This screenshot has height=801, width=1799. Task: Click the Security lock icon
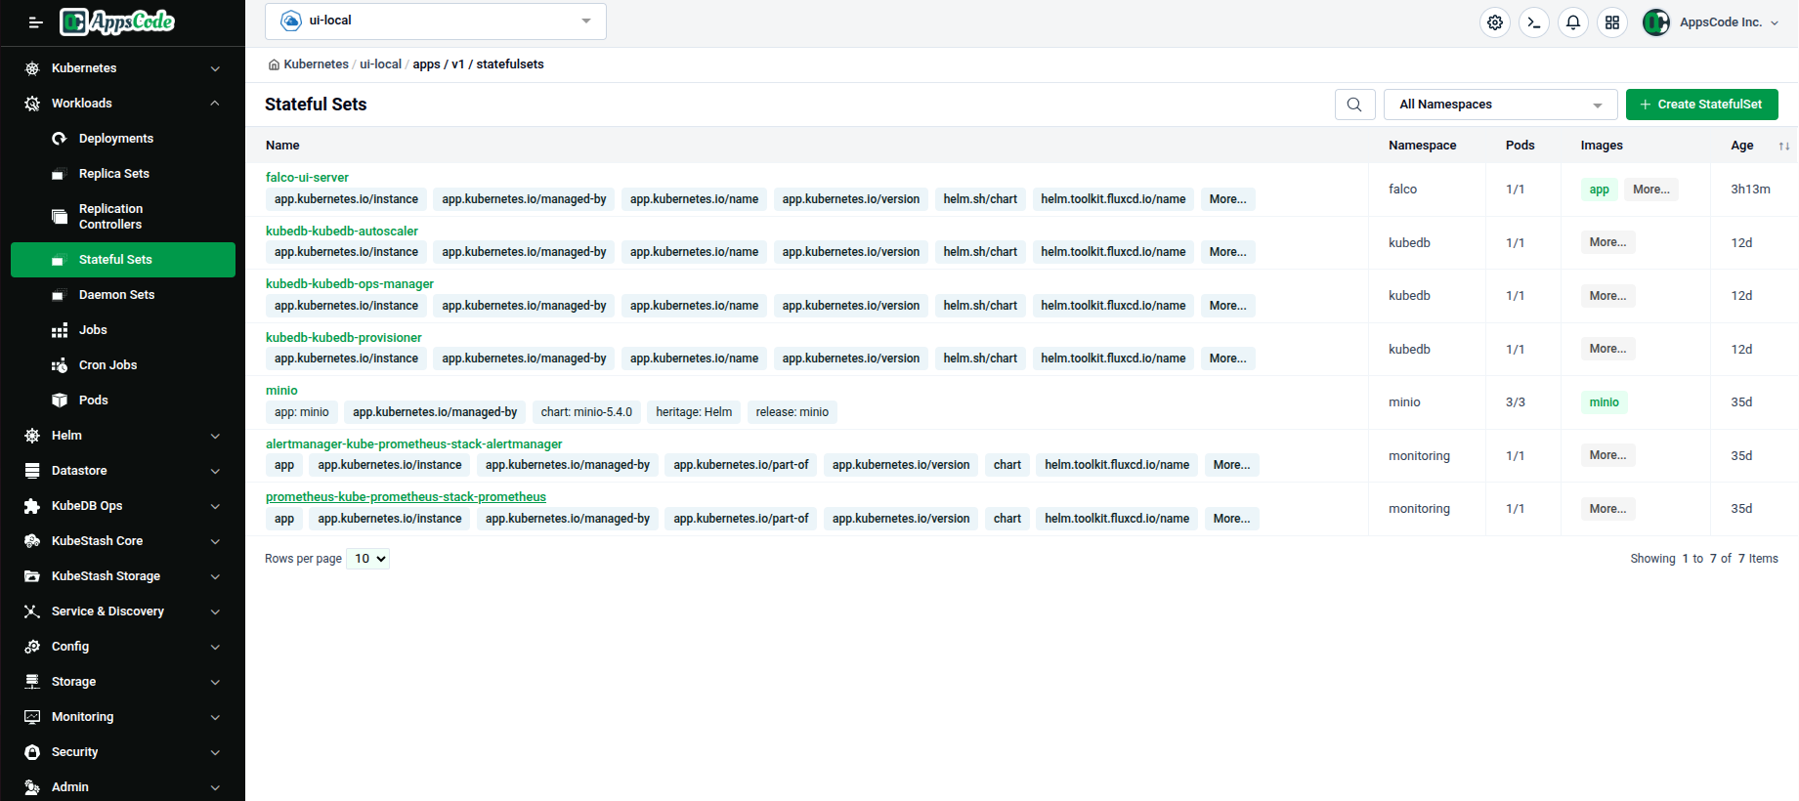pos(32,752)
